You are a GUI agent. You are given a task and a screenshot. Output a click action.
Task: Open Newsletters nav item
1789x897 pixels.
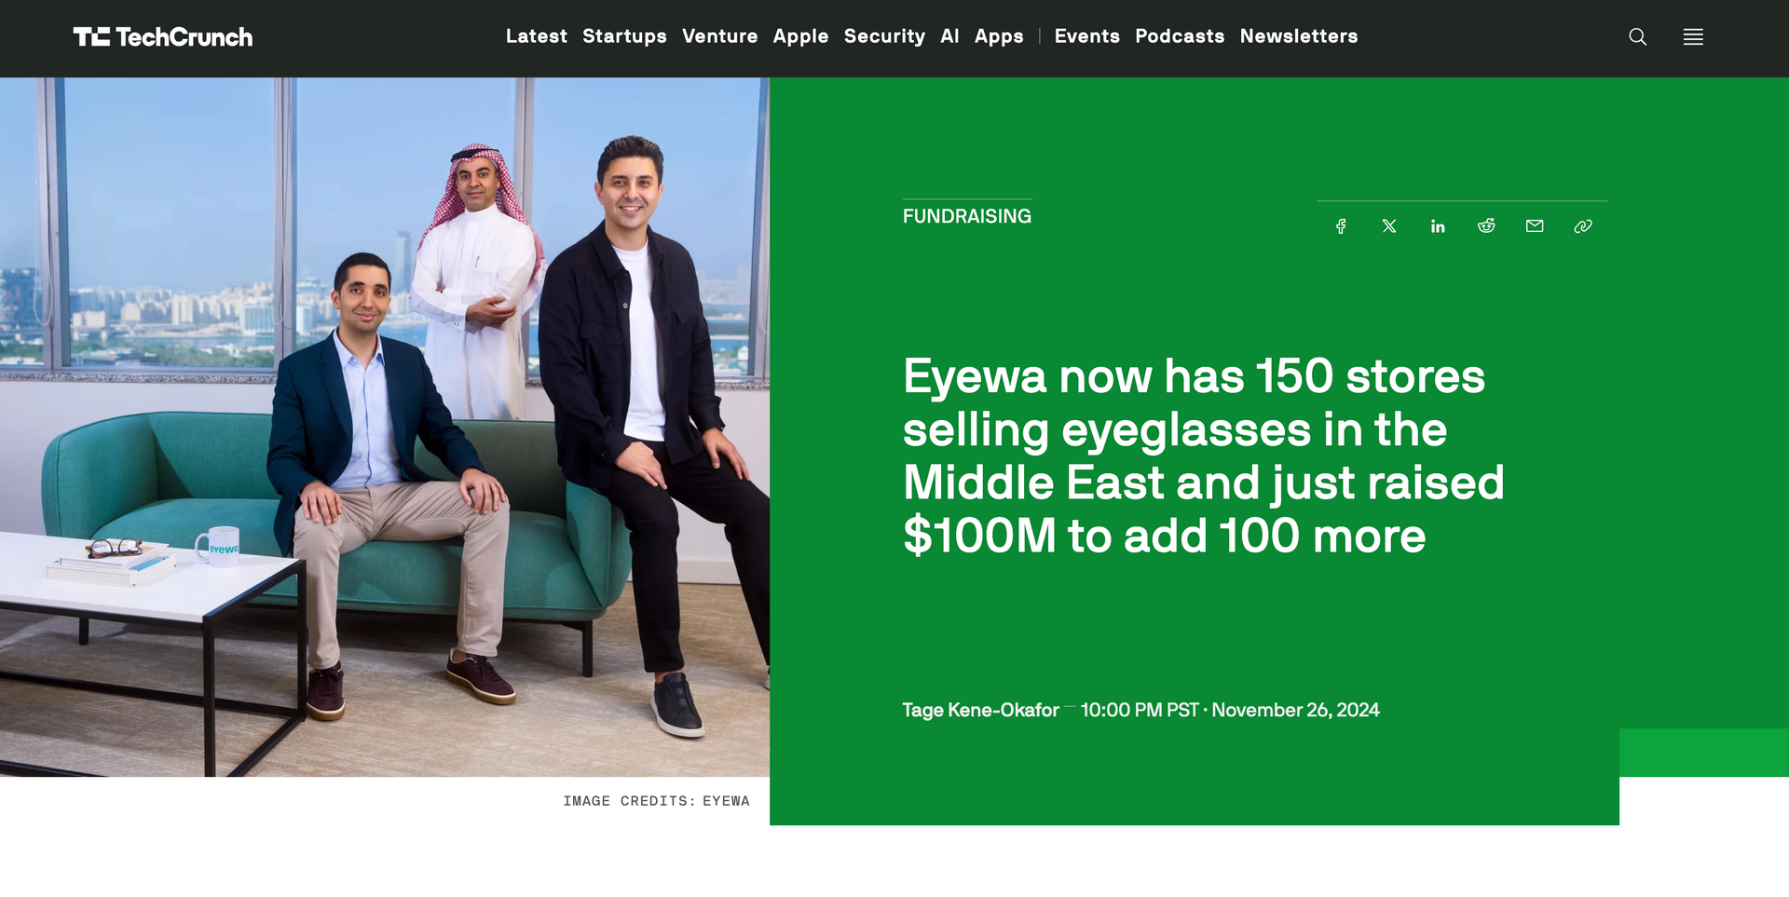1299,36
